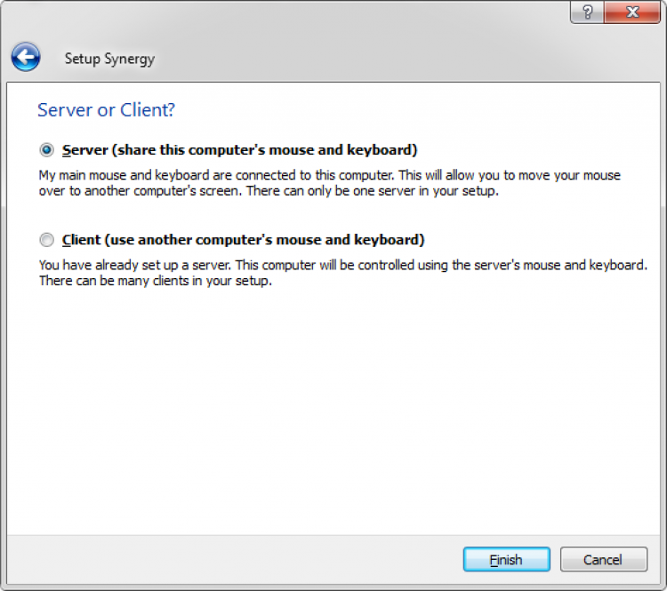Screen dimensions: 667x591
Task: Select the Client radio button
Action: pos(47,240)
